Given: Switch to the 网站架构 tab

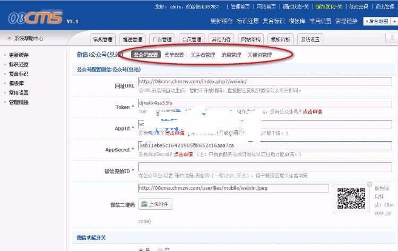Looking at the screenshot, I should (x=251, y=40).
